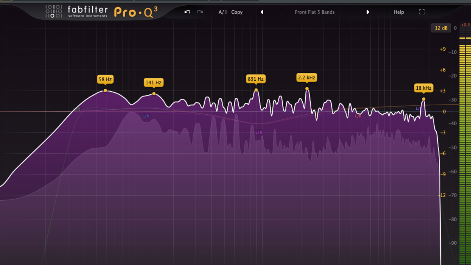Go to next preset with right arrow
Viewport: 471px width, 265px height.
pyautogui.click(x=367, y=12)
